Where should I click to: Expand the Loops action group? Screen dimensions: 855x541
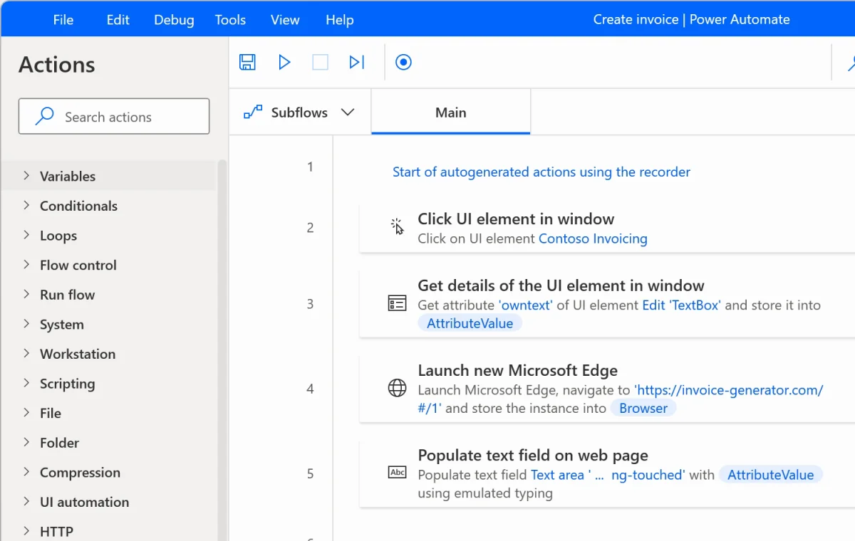26,235
